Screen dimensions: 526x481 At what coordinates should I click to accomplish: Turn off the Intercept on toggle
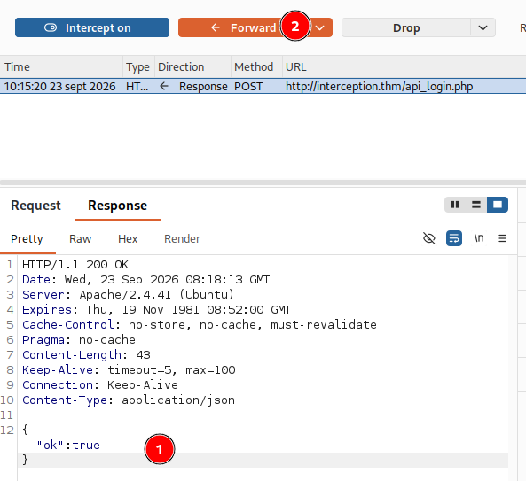pyautogui.click(x=92, y=27)
